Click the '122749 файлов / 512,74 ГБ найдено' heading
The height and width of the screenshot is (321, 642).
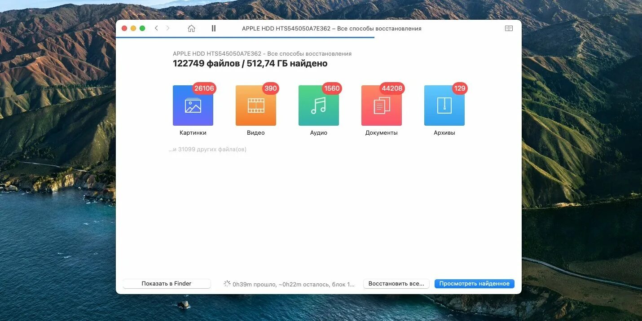click(250, 64)
